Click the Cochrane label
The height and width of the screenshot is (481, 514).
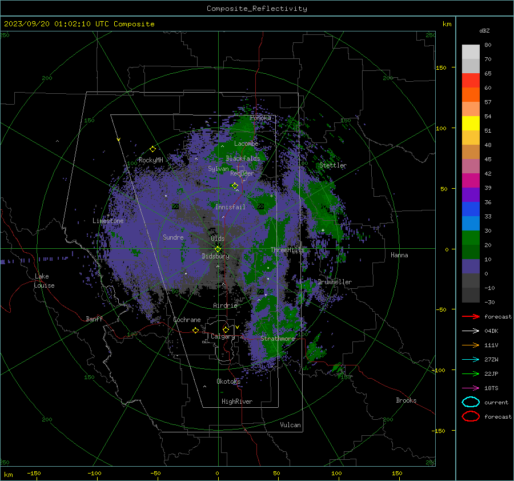point(187,320)
